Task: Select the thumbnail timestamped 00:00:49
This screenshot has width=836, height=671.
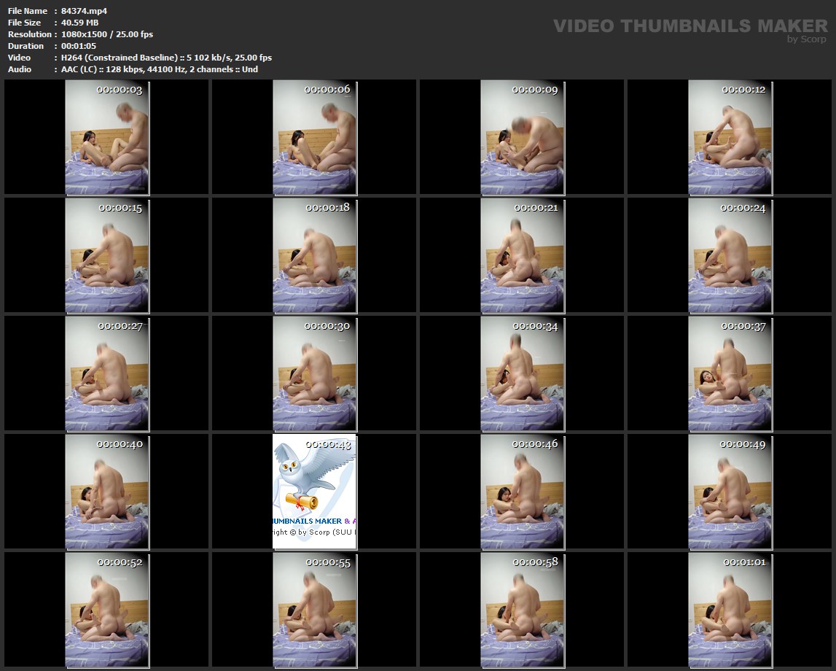Action: point(730,492)
